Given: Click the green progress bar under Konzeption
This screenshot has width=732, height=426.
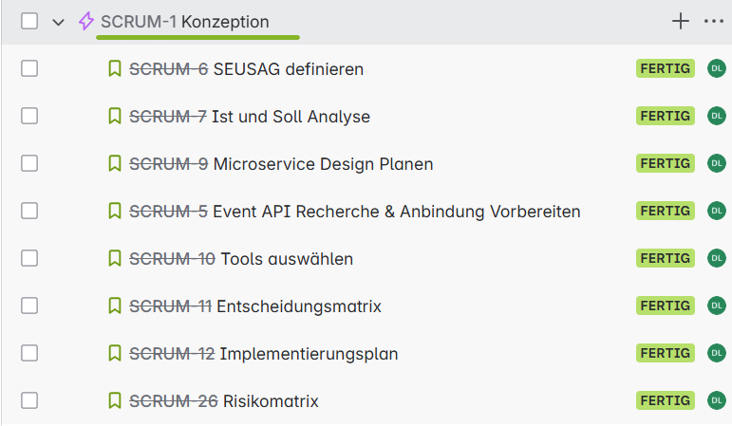Looking at the screenshot, I should tap(197, 37).
